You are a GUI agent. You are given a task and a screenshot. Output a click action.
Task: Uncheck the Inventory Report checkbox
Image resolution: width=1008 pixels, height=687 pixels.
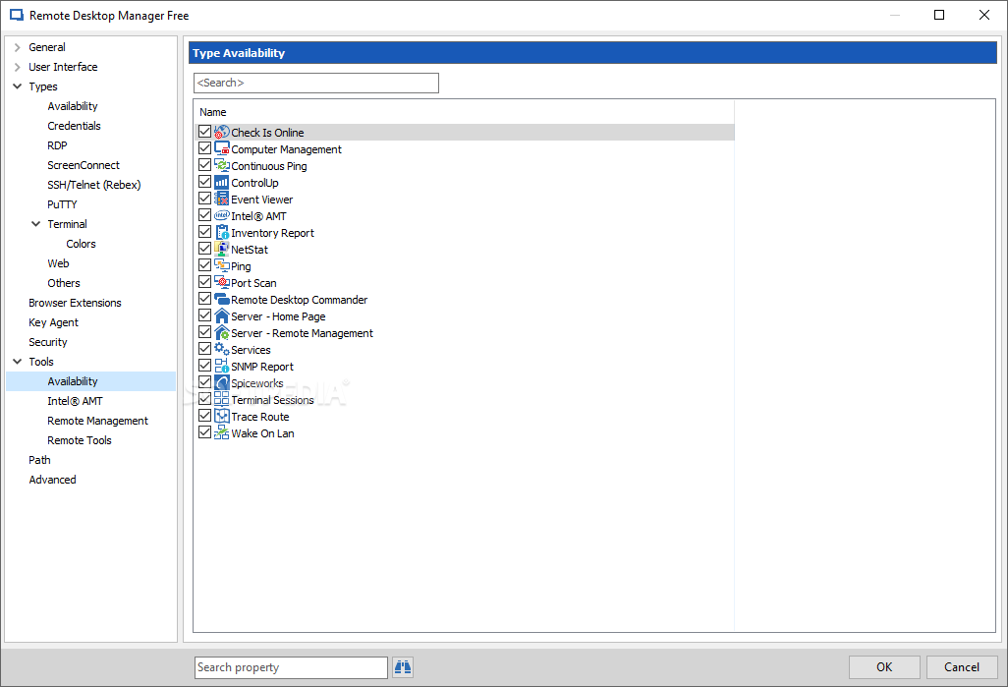(x=204, y=232)
